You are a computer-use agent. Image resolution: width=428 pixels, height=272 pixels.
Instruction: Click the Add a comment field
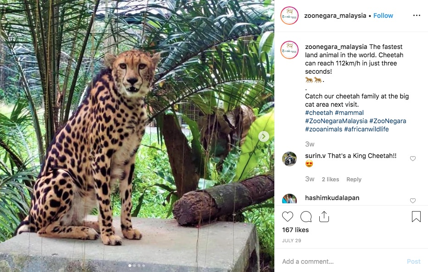[339, 261]
